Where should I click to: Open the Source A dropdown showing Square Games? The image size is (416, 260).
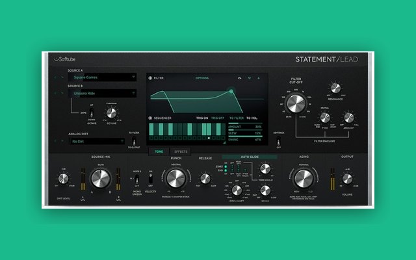(103, 77)
